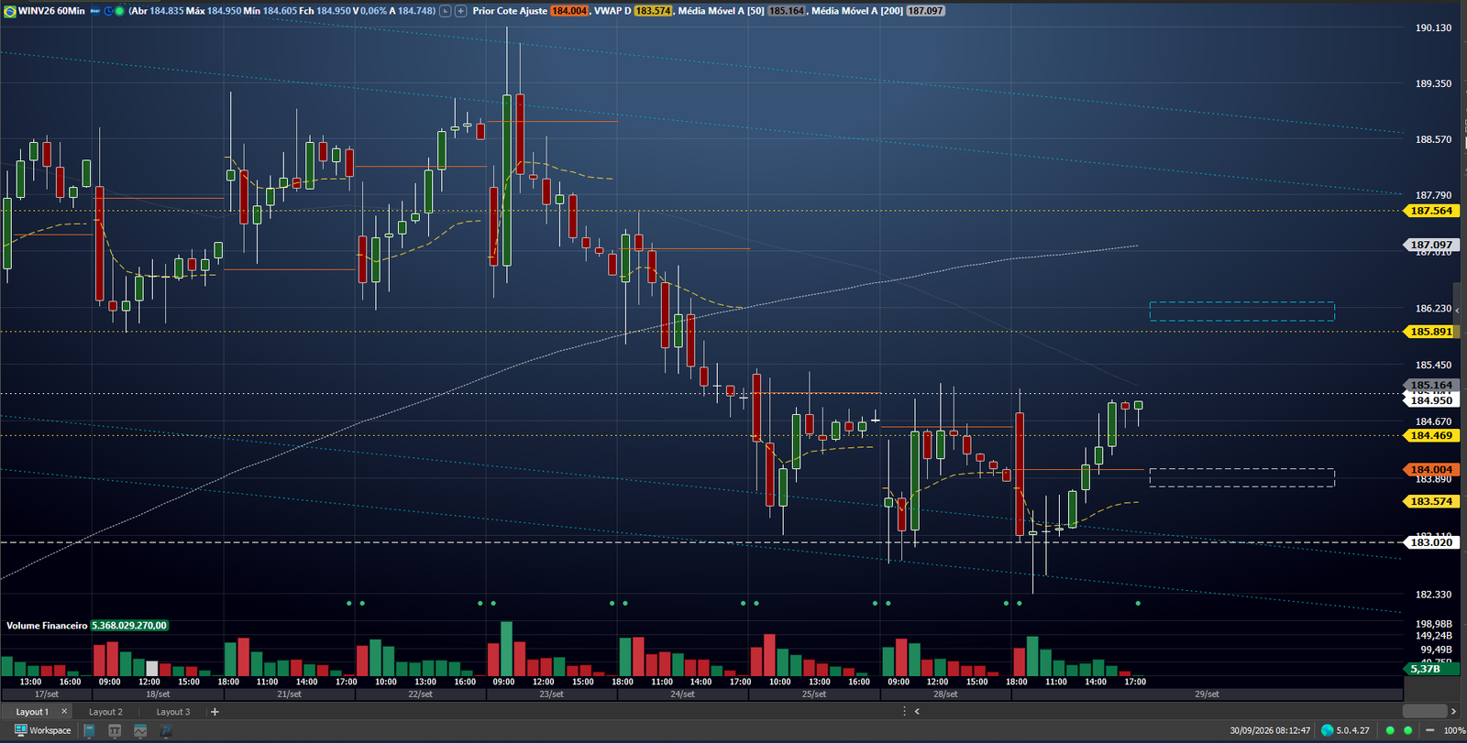Click the plus button to add indicator
This screenshot has width=1467, height=743.
click(460, 11)
